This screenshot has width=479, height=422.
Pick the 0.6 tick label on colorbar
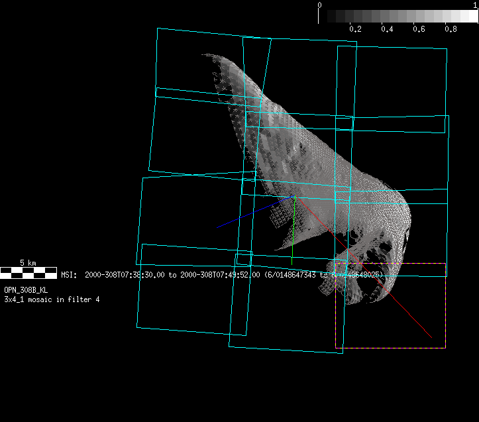click(x=419, y=30)
